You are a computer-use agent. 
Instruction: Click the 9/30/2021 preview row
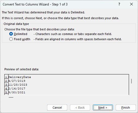tap(67, 92)
